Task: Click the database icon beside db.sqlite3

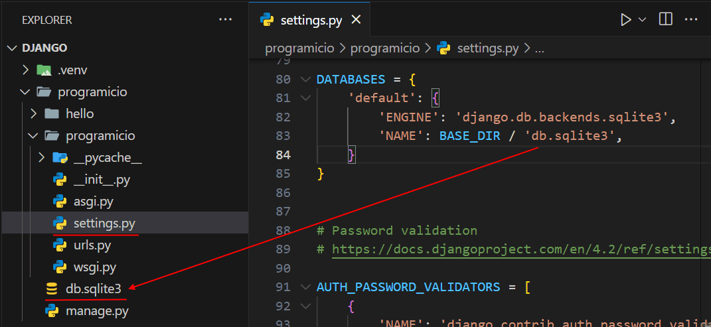Action: pos(52,289)
